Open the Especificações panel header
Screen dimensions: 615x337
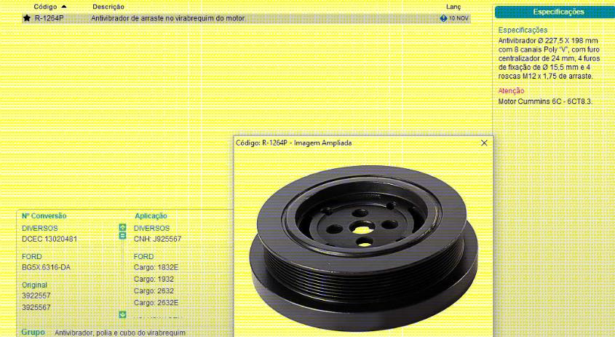coord(558,12)
